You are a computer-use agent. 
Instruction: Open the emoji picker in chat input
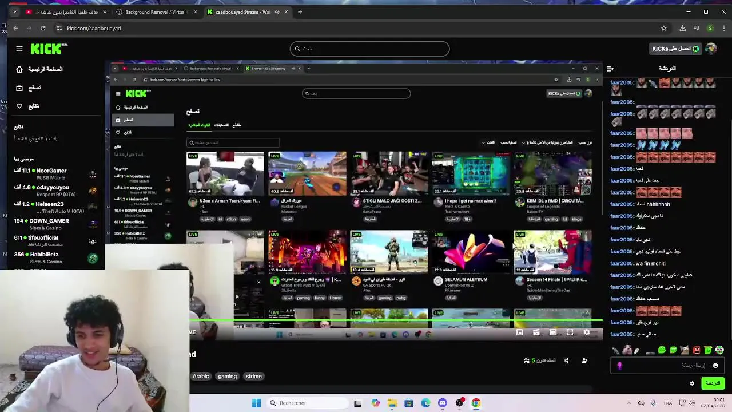715,366
